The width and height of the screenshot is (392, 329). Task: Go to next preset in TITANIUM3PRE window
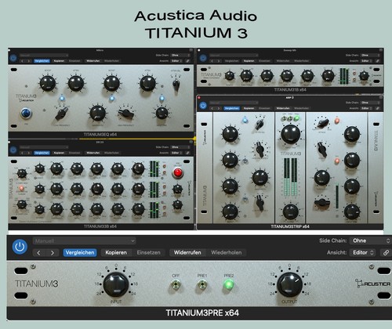pos(53,252)
